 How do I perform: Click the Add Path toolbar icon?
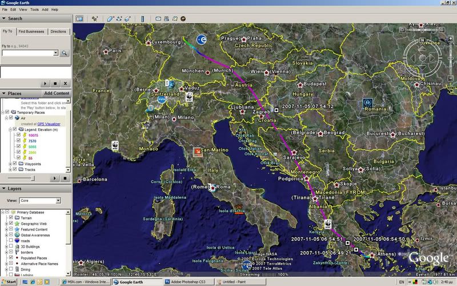[119, 19]
